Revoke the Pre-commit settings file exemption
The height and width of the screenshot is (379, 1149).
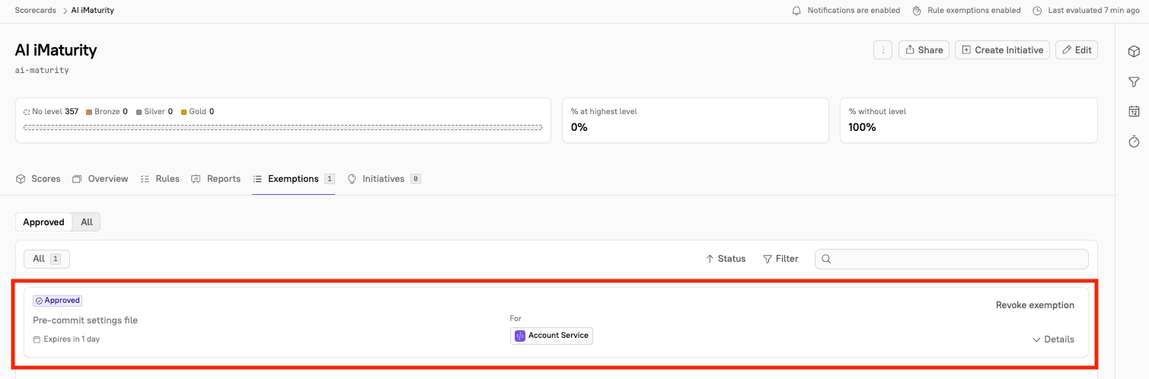click(1035, 305)
